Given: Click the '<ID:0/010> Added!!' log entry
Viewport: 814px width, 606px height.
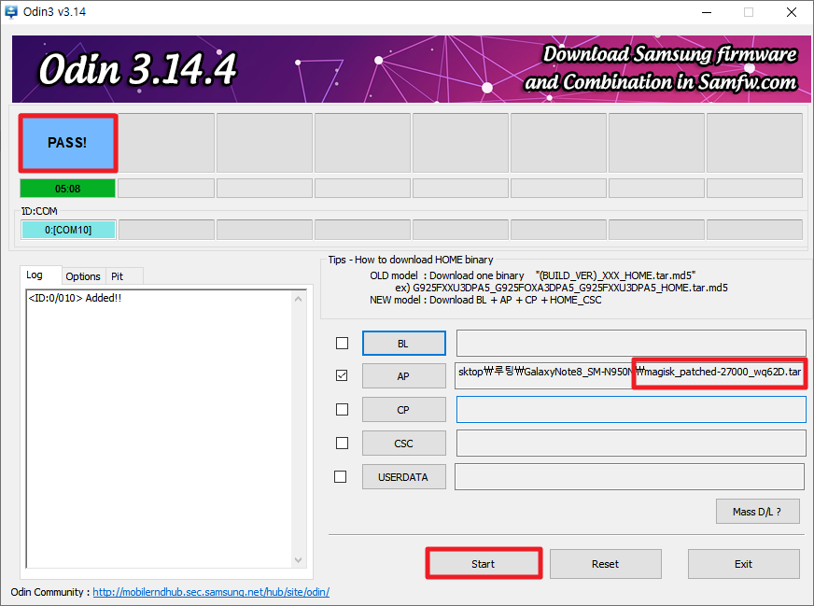Looking at the screenshot, I should (x=75, y=298).
